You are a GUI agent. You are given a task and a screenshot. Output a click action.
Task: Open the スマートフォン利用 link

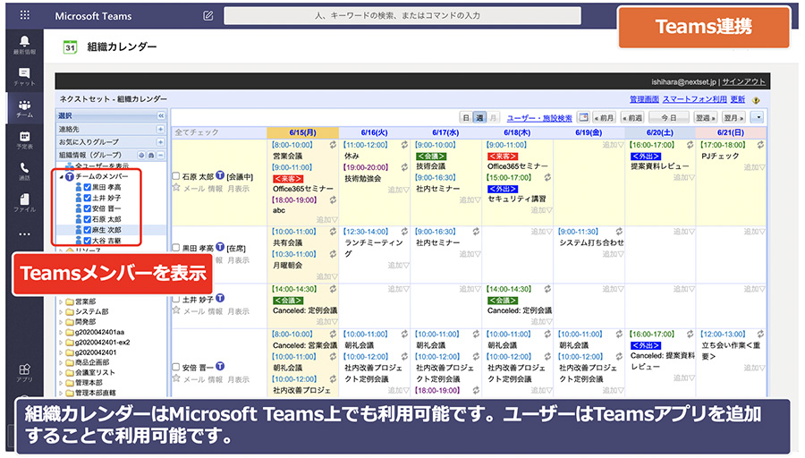coord(695,99)
